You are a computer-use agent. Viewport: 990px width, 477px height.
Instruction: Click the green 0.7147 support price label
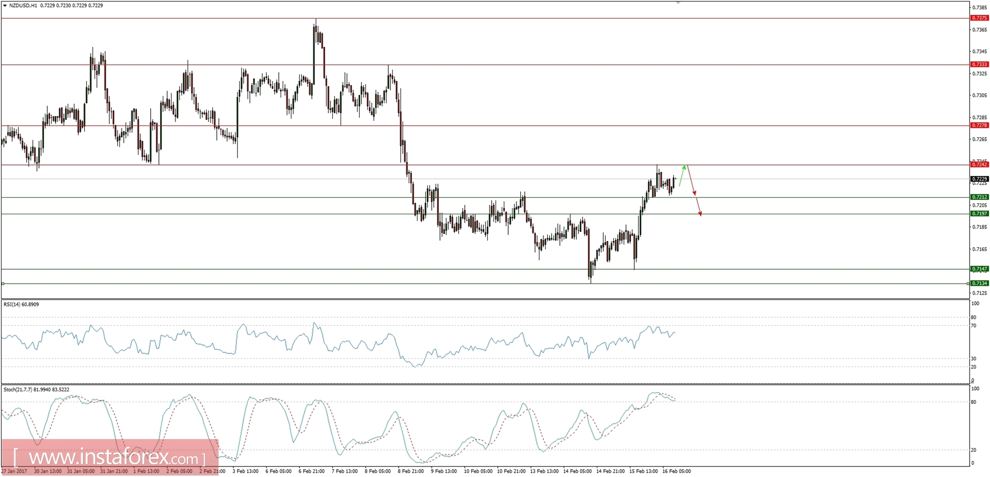(x=980, y=269)
